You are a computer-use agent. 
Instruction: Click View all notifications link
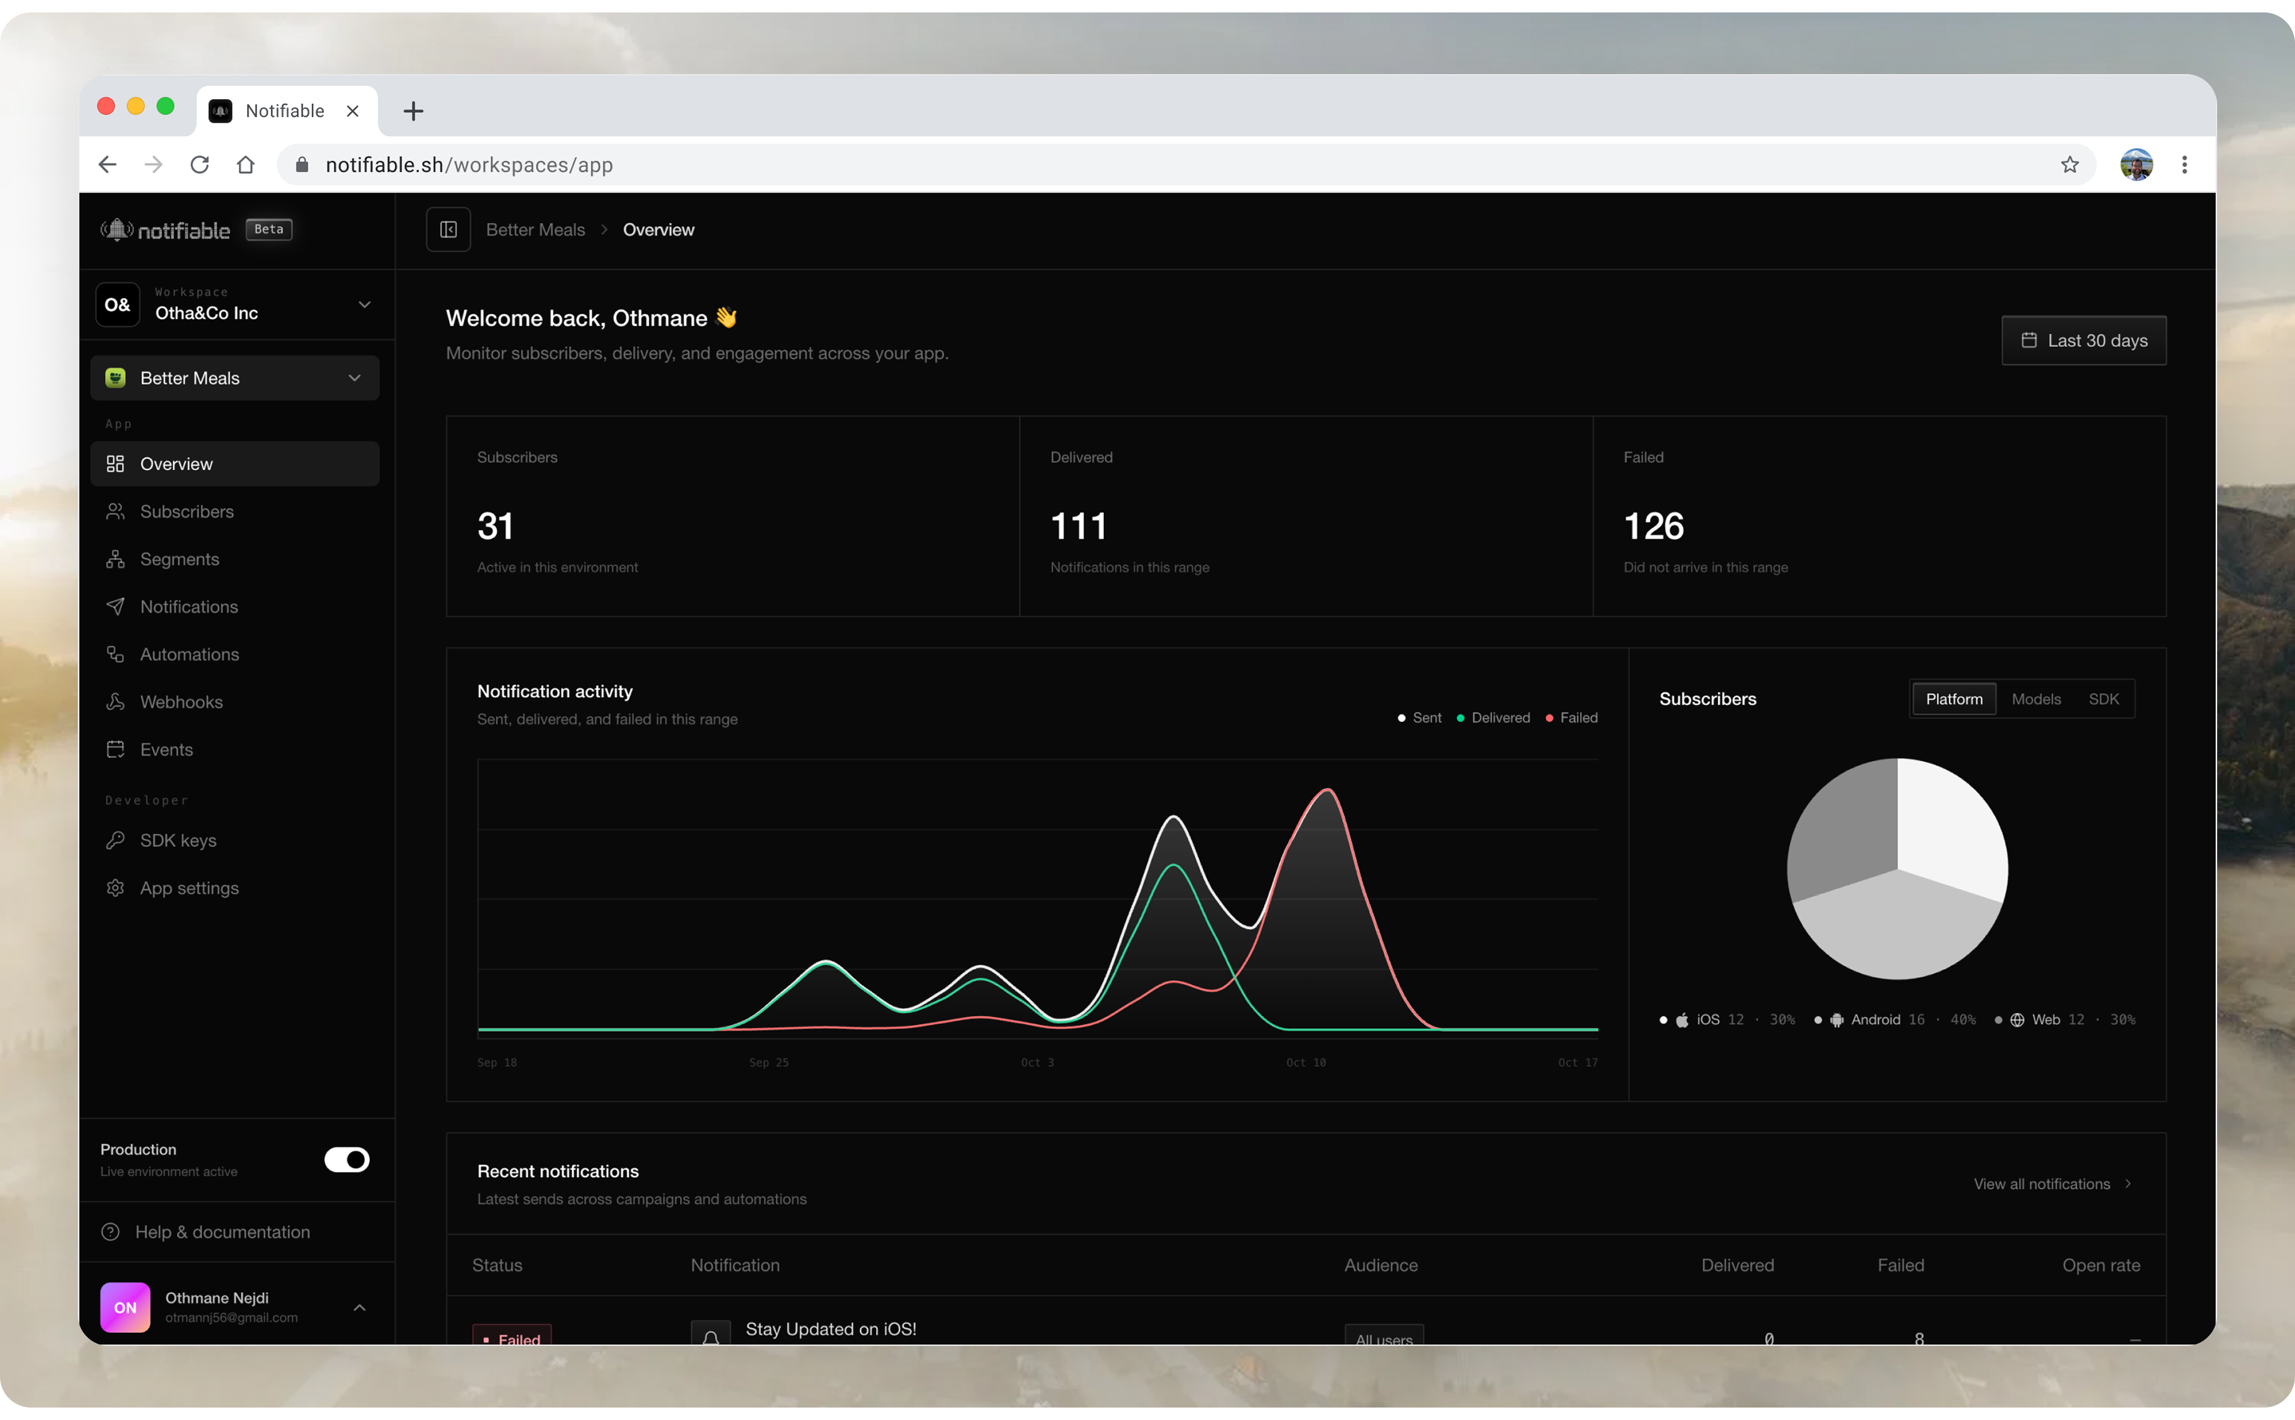pyautogui.click(x=2053, y=1185)
